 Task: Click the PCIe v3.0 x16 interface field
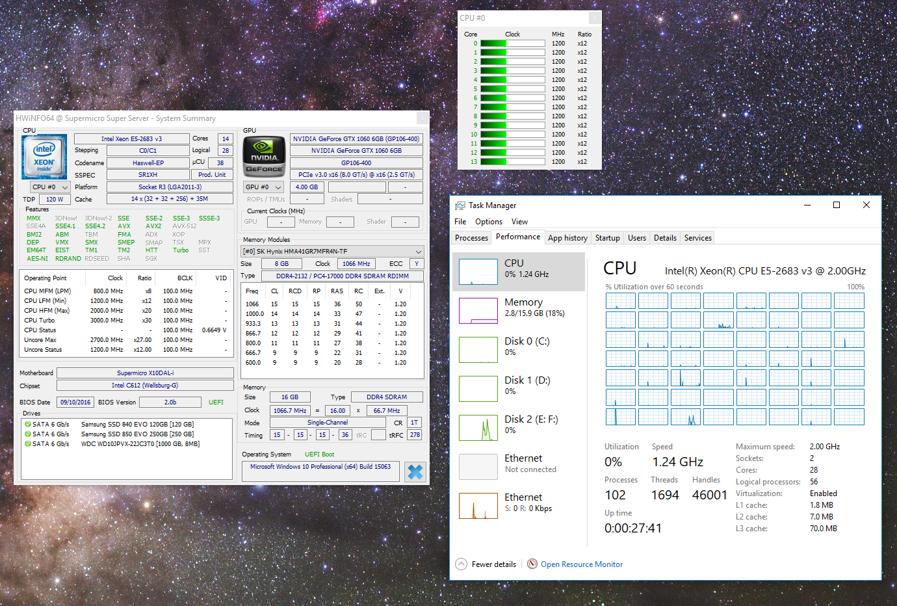pyautogui.click(x=356, y=175)
